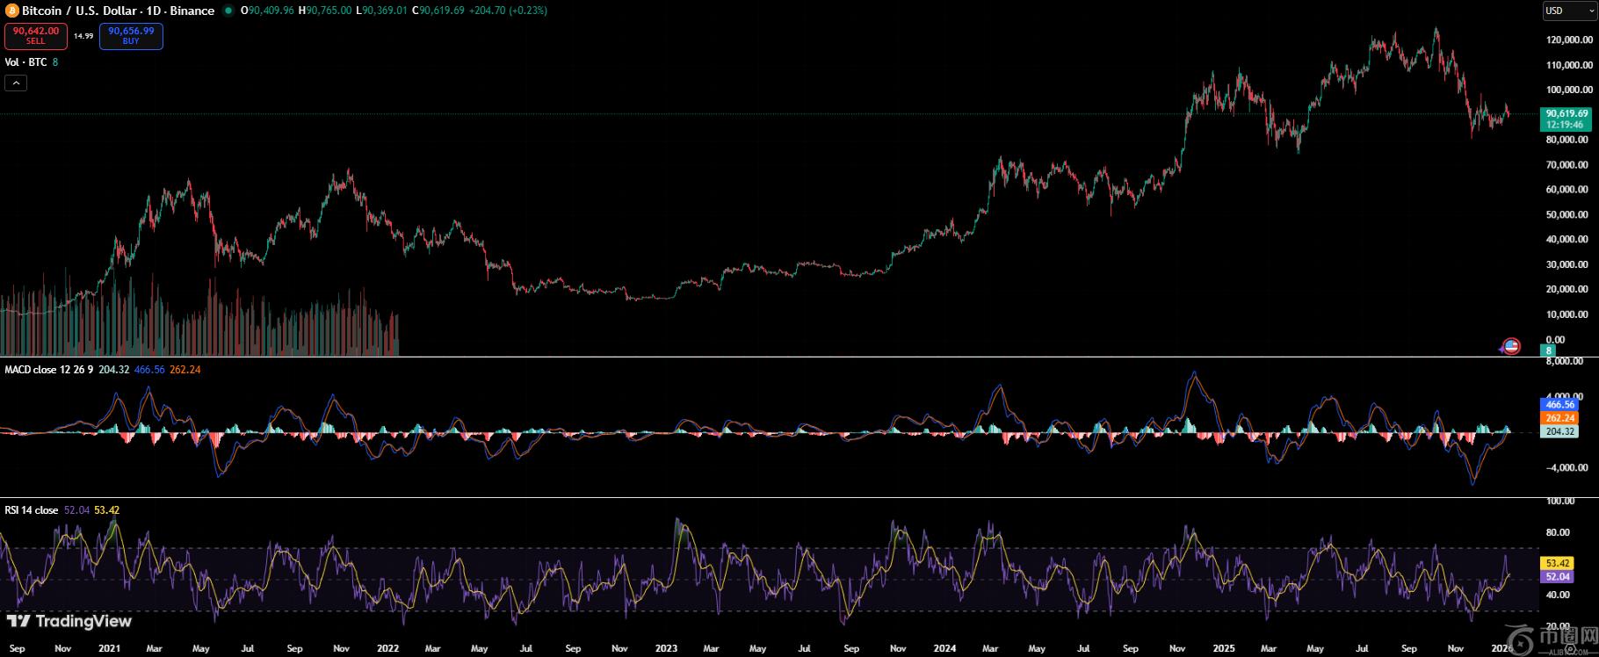This screenshot has height=657, width=1599.
Task: Click the Bitcoin logo icon beside the symbol
Action: tap(12, 11)
